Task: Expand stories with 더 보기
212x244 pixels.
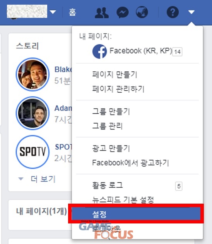Action: coord(43,179)
